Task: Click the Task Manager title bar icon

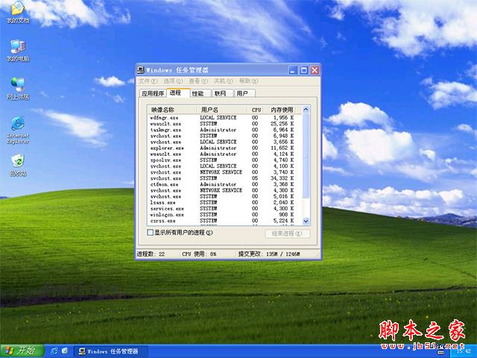Action: tap(141, 70)
